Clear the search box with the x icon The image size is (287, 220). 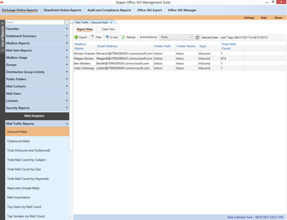coord(67,22)
